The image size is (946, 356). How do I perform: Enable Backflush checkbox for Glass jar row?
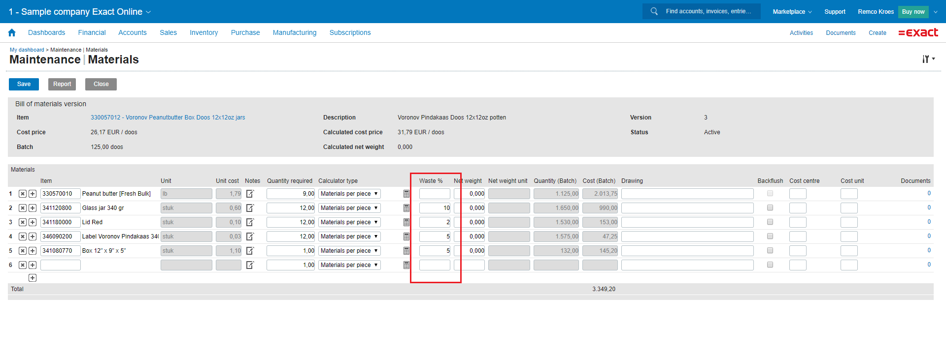(770, 208)
